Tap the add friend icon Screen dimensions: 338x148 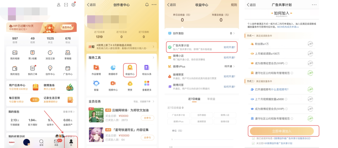(x=59, y=5)
